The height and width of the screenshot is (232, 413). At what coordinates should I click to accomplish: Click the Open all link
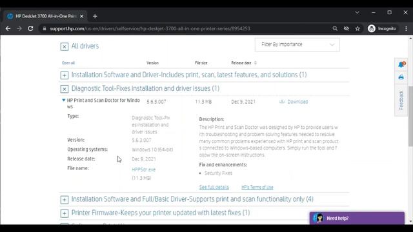click(x=68, y=63)
